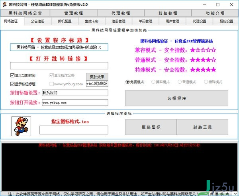The height and width of the screenshot is (196, 239).
Task: Switch to the 系统设置 tab
Action: 226,21
